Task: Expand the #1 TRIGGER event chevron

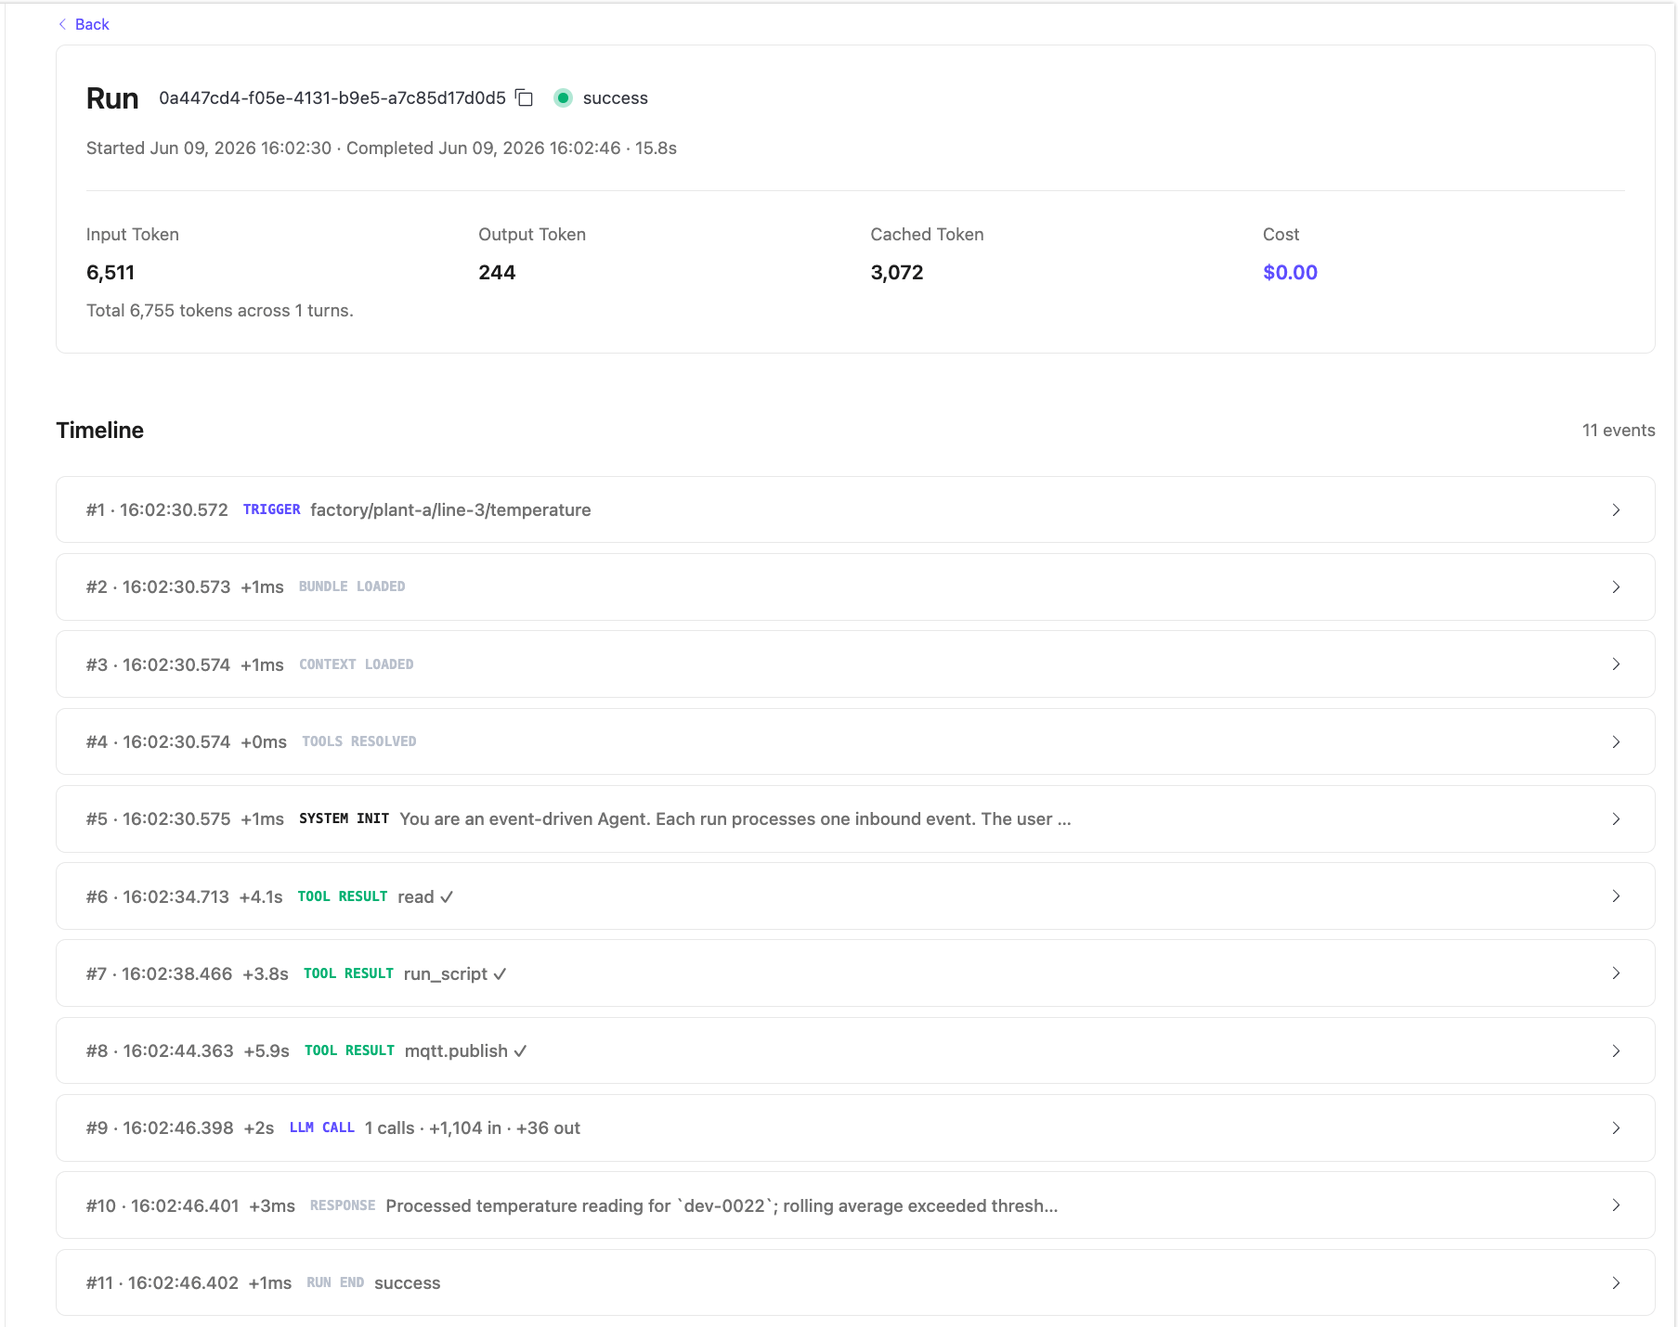Action: coord(1616,509)
